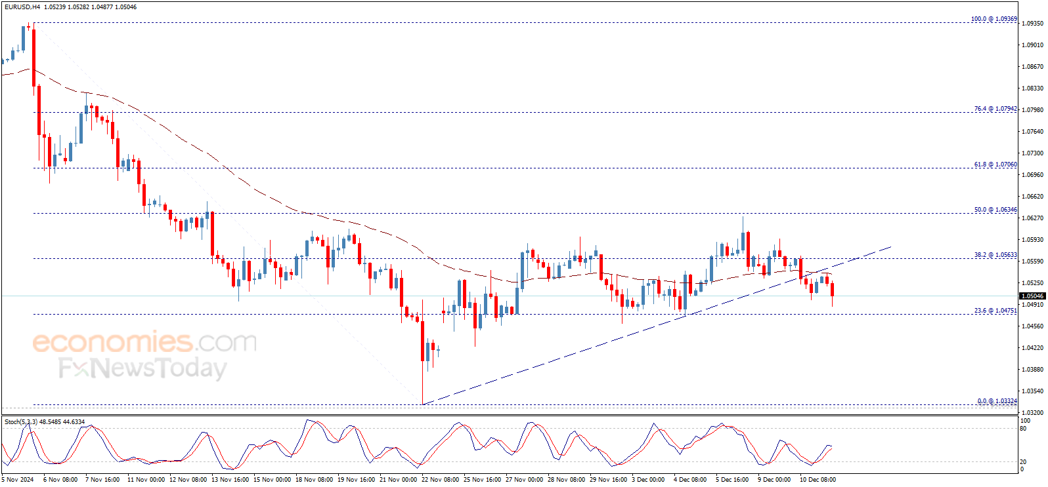Click price axis value 1.03540
The width and height of the screenshot is (1048, 487).
pos(1033,391)
